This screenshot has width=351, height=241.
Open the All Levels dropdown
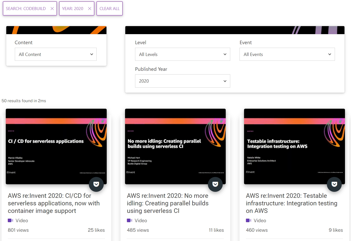tap(183, 54)
